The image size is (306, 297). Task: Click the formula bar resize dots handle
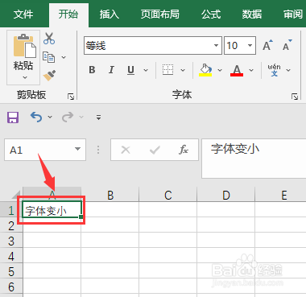[98, 150]
